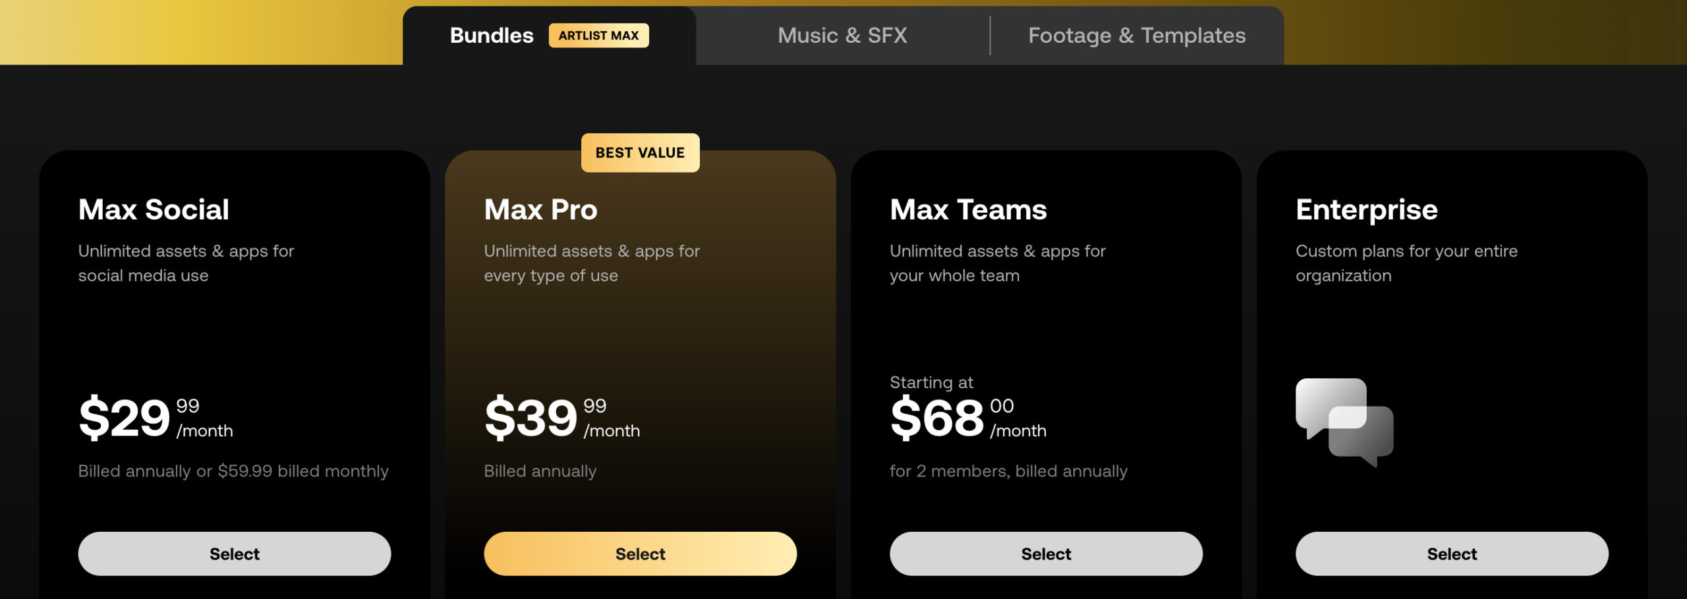1687x599 pixels.
Task: Click the Enterprise chat bubbles icon
Action: 1344,422
